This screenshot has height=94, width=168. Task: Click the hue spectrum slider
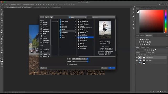(166, 21)
